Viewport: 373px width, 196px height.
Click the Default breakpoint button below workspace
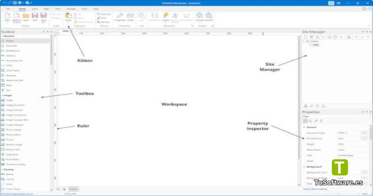(74, 189)
